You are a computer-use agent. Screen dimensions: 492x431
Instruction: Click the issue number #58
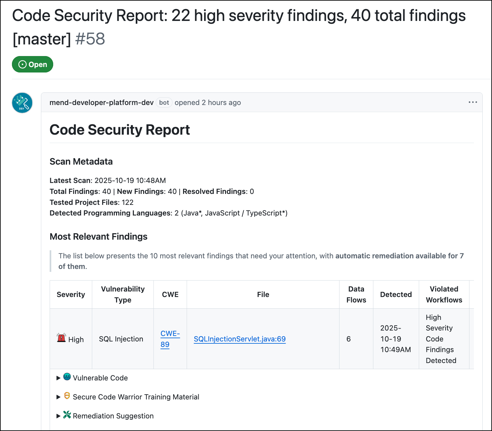click(90, 39)
